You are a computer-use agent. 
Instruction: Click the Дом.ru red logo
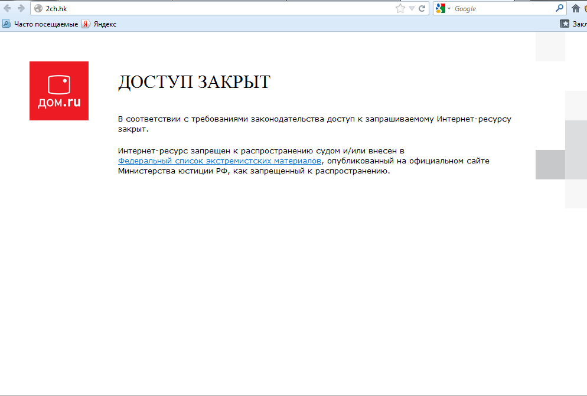coord(59,91)
